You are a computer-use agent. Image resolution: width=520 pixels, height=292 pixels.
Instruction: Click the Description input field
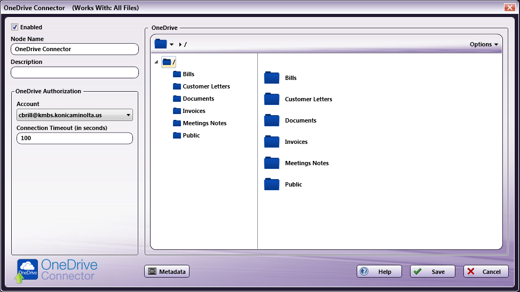[75, 72]
